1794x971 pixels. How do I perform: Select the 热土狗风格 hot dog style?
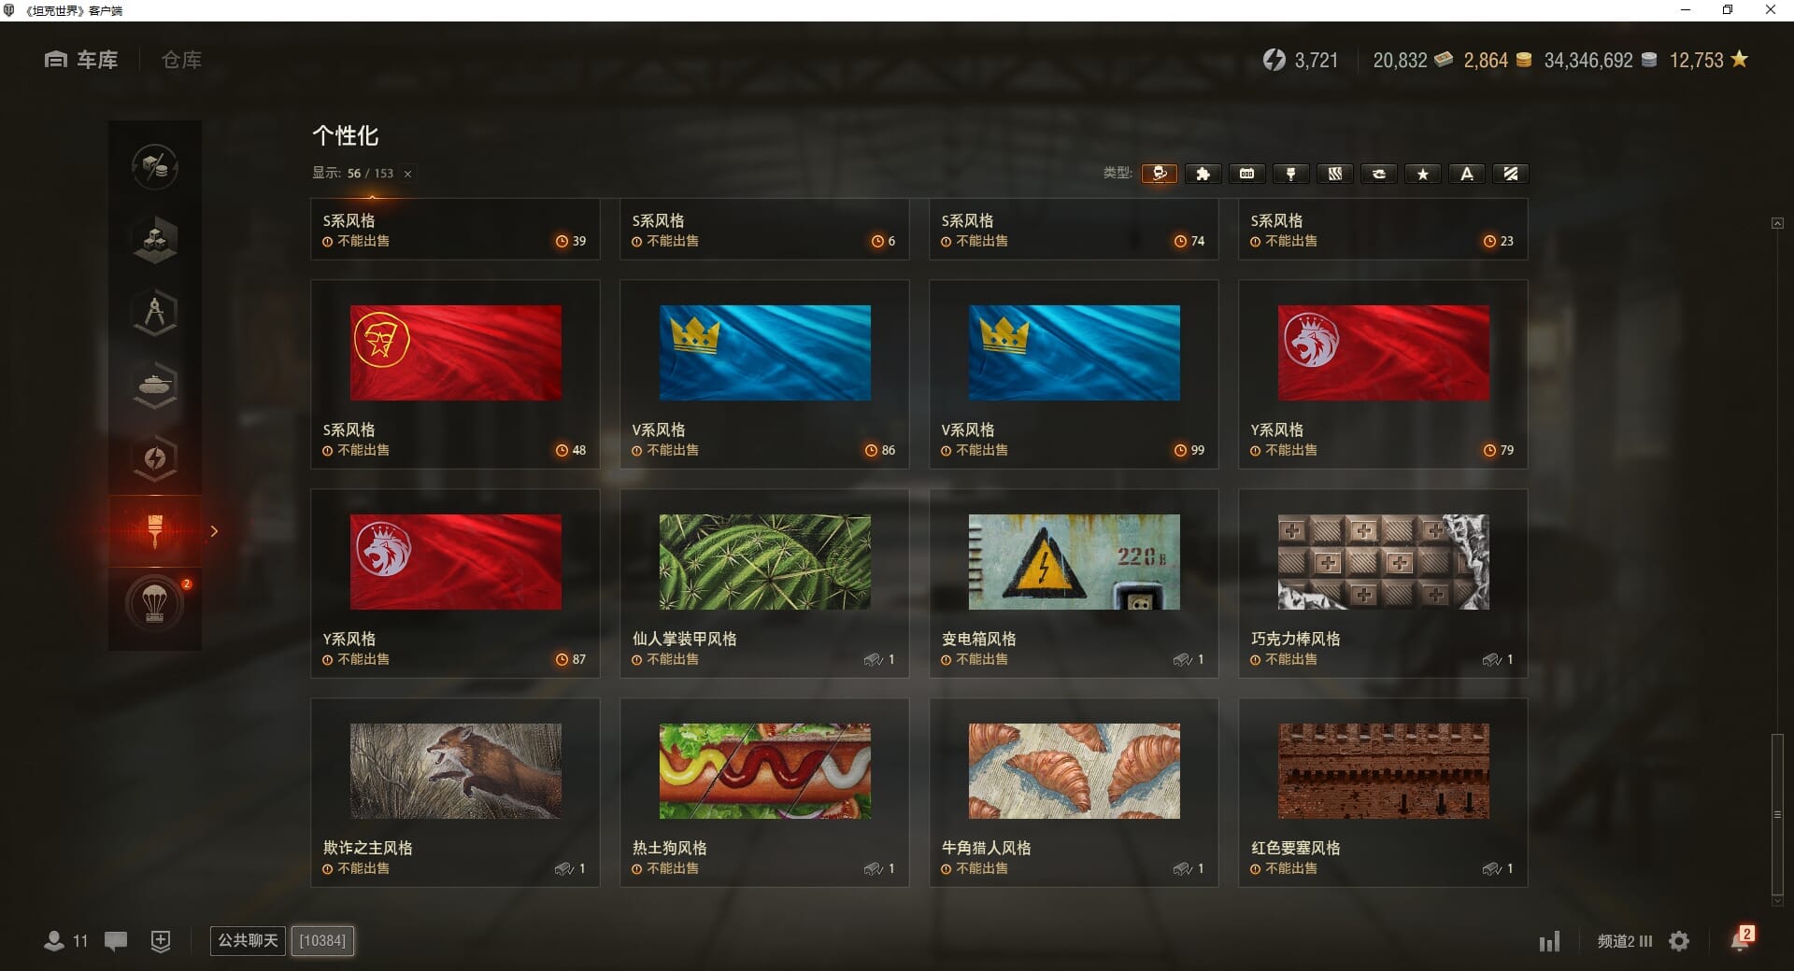(764, 793)
